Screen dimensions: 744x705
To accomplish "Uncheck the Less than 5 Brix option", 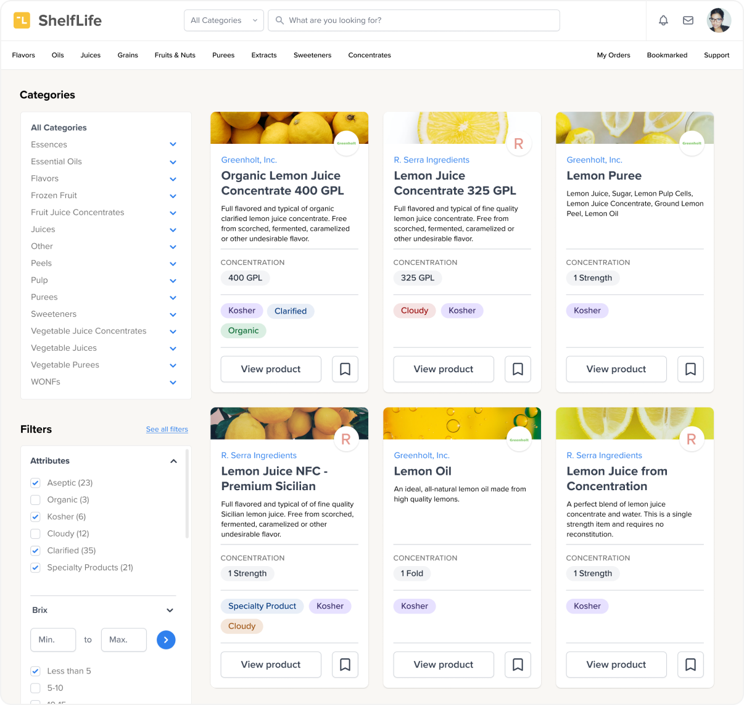I will tap(35, 671).
